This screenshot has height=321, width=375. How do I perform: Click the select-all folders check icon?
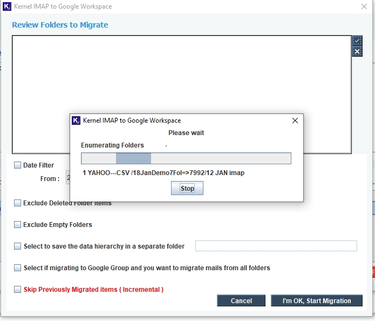point(357,41)
